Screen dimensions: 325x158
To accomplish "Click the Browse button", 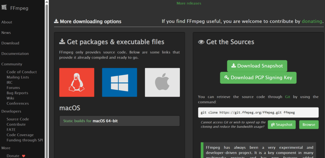I will pos(309,125).
